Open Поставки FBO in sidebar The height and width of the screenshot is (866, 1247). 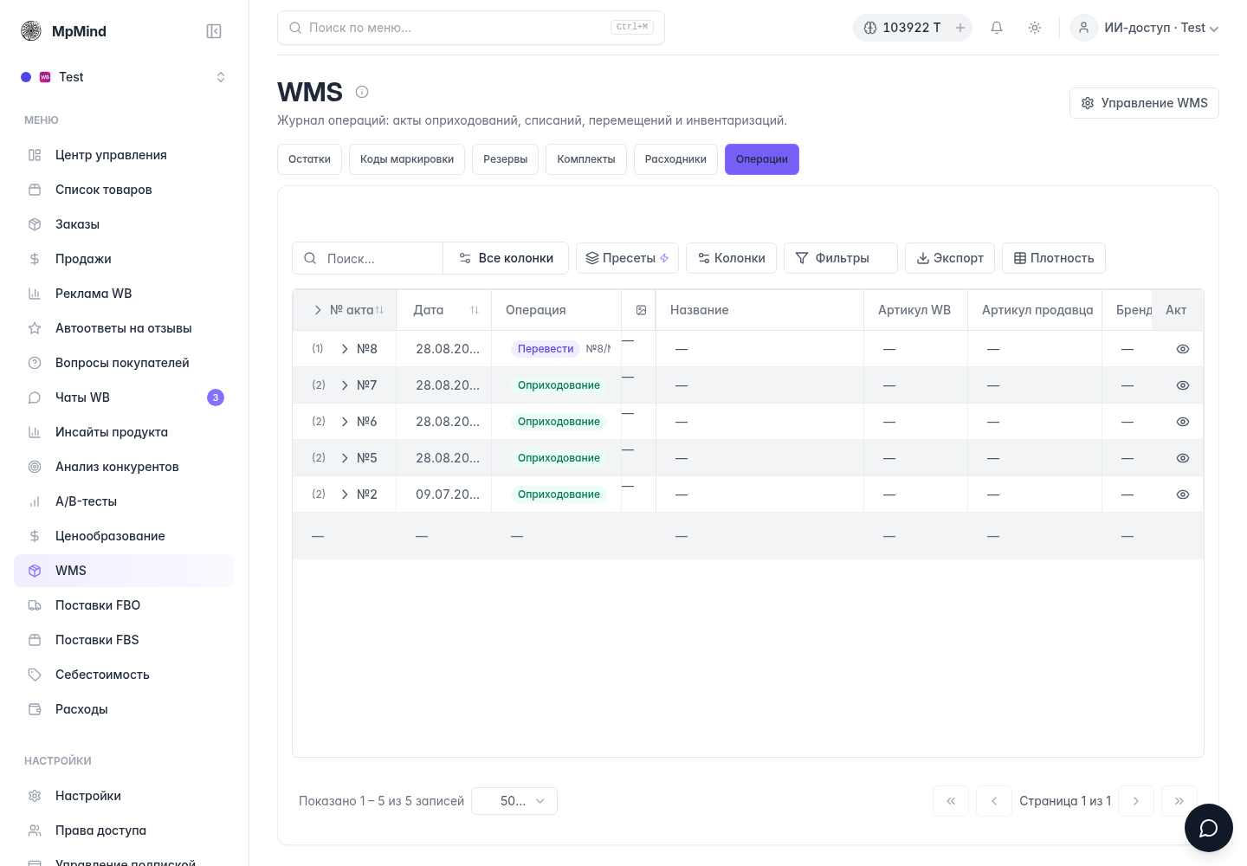(124, 605)
